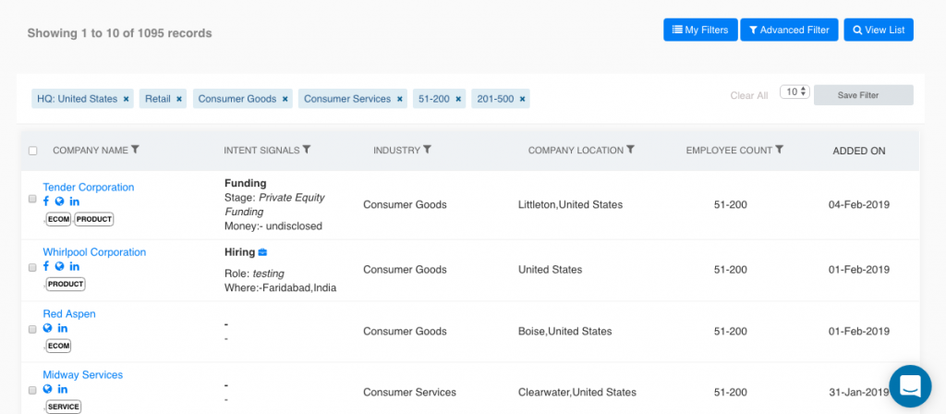Filter by Intent Signals funnel icon
This screenshot has width=946, height=414.
307,149
